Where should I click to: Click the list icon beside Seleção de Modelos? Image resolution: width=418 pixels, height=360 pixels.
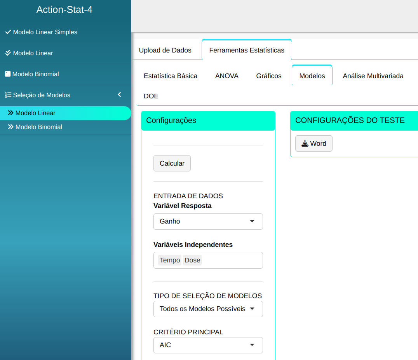pyautogui.click(x=8, y=95)
